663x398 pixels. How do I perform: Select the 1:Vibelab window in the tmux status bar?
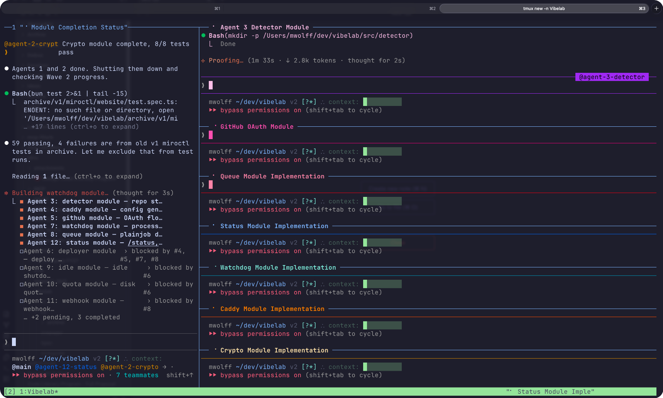click(x=39, y=391)
